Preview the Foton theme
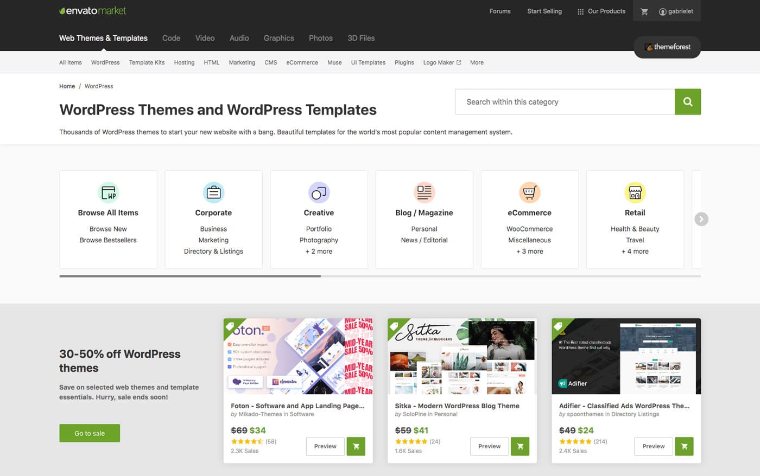760x476 pixels. pyautogui.click(x=325, y=446)
